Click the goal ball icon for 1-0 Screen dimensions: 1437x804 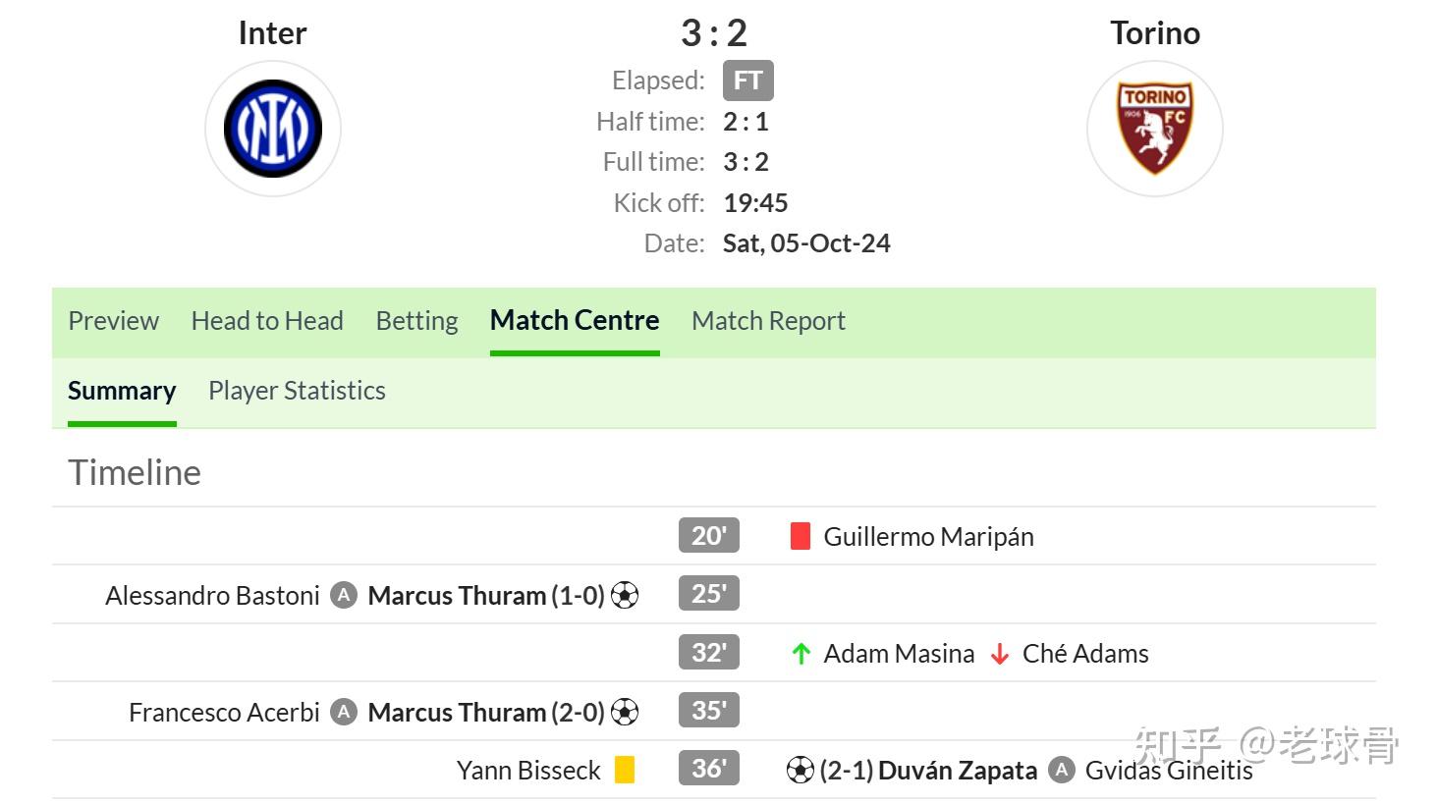click(x=625, y=595)
